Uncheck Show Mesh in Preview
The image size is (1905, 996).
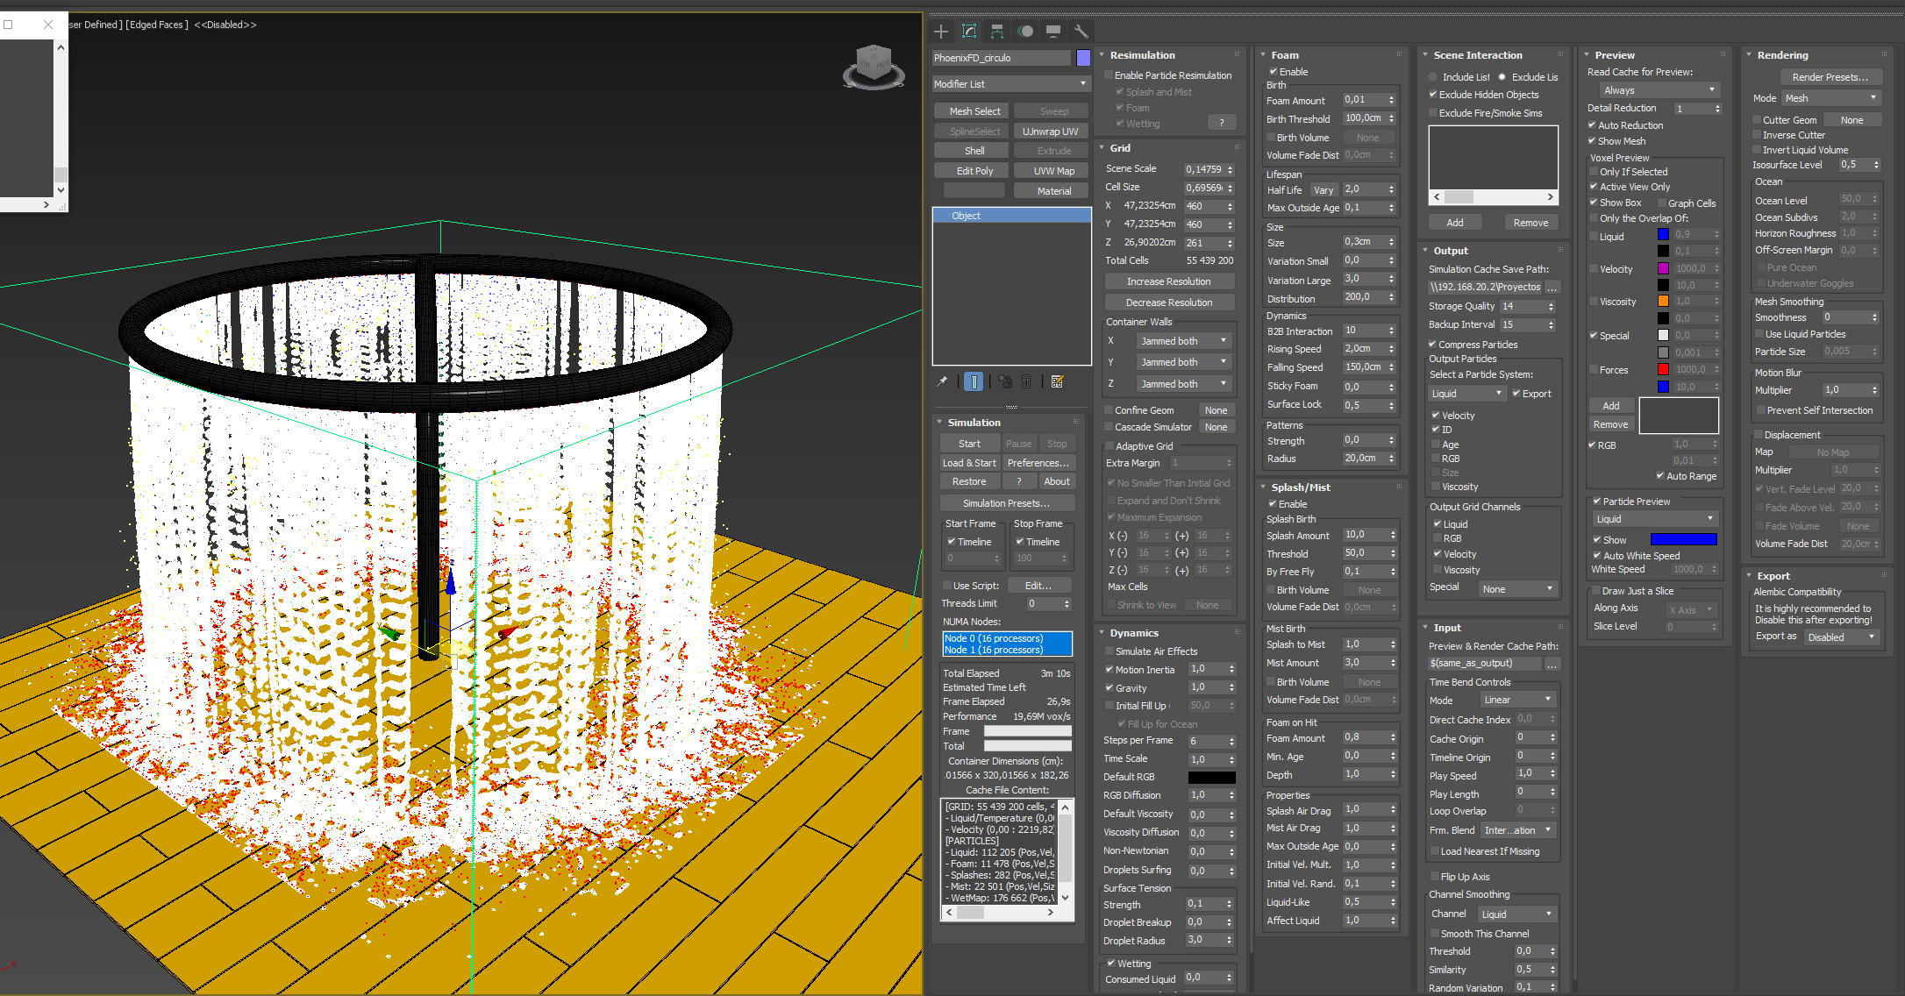1592,141
